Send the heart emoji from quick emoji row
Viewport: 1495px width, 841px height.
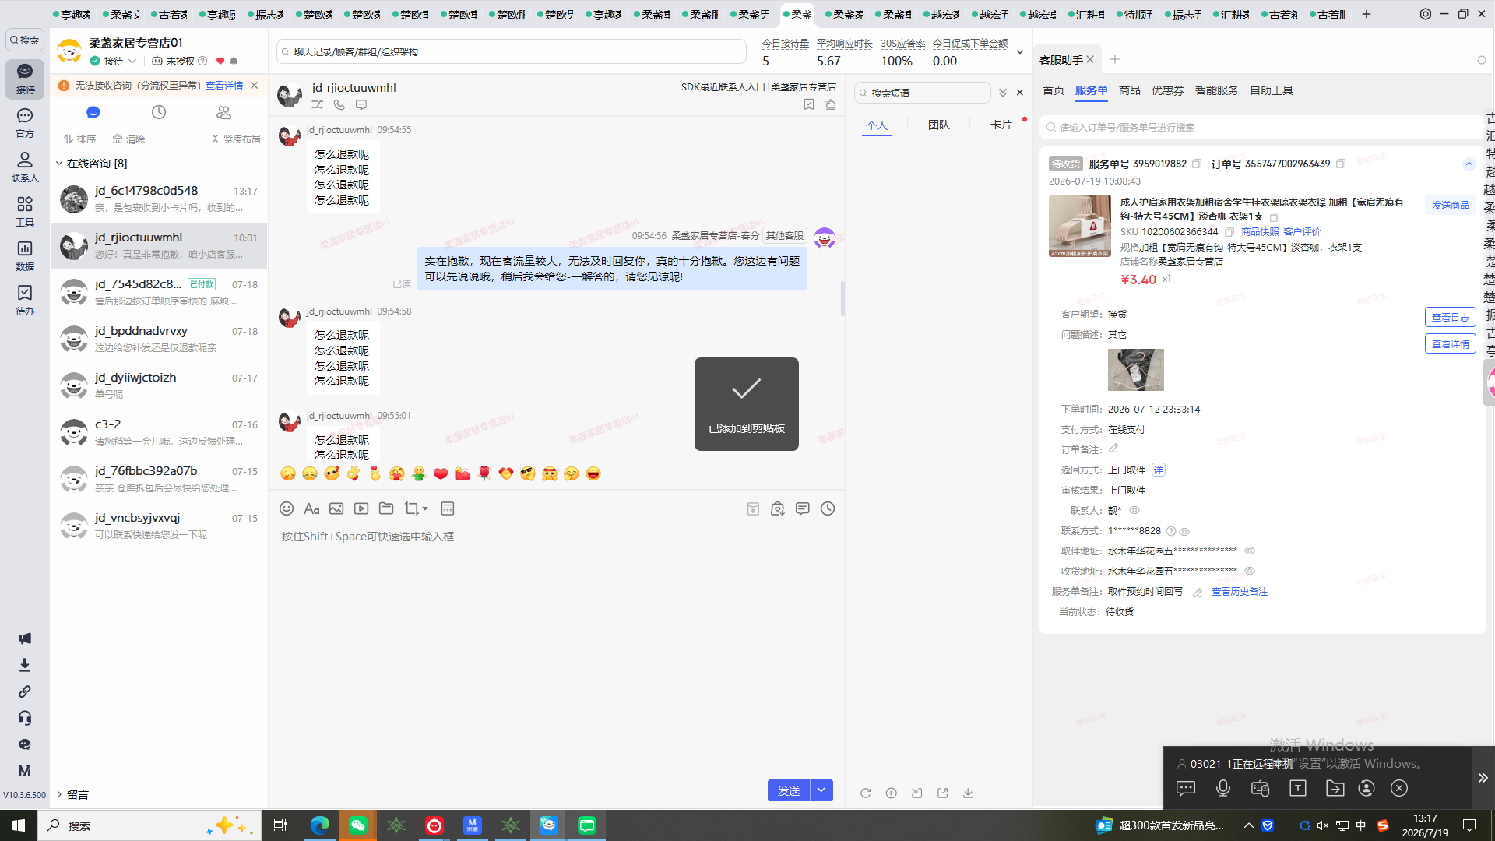tap(441, 473)
